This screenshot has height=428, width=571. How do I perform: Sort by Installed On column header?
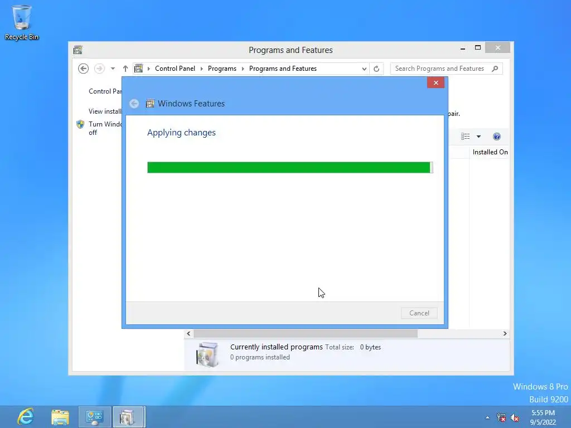click(x=490, y=152)
